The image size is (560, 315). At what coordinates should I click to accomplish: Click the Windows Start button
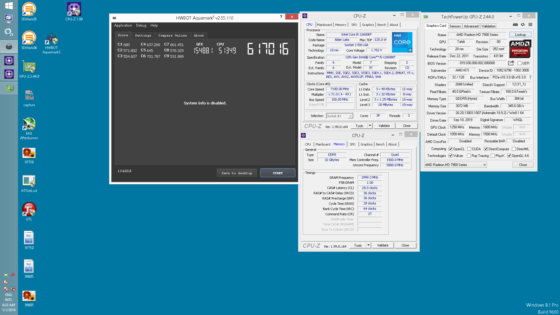(x=9, y=6)
